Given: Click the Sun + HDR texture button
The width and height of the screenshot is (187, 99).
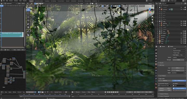Looking at the screenshot, I should [x=179, y=81].
